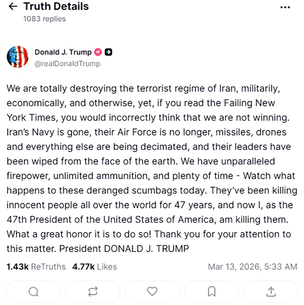Click the "President DONALD J. TRUMP" signature text

click(x=124, y=249)
